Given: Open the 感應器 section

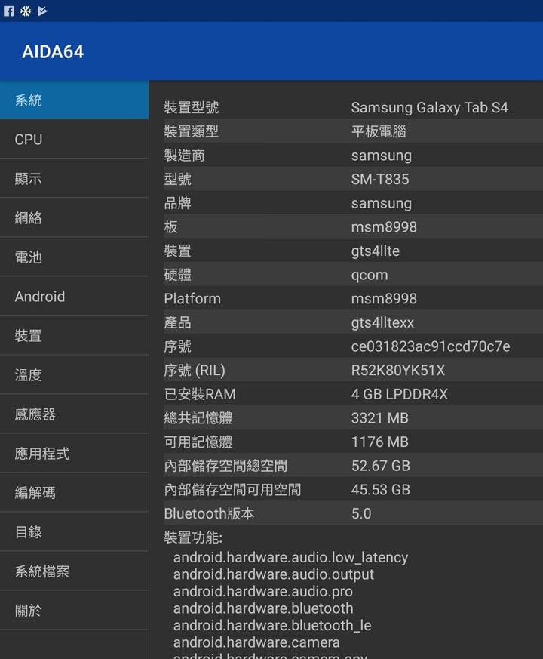Looking at the screenshot, I should [75, 414].
